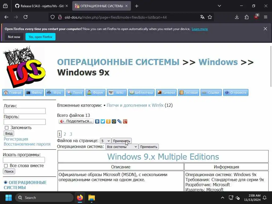
Task: Open Learn more link
Action: tap(200, 29)
